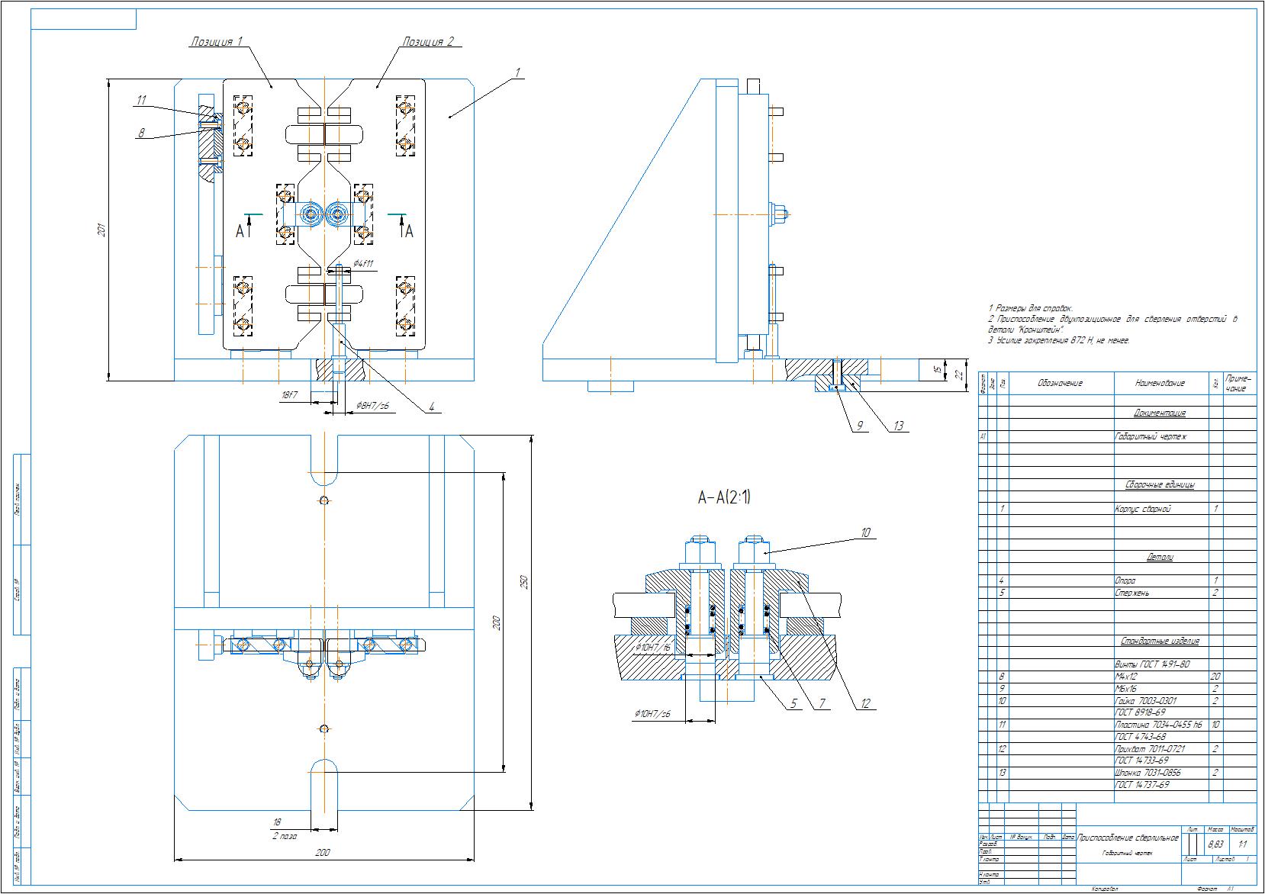Click the '18f7' dimension text
The height and width of the screenshot is (894, 1265).
click(289, 396)
